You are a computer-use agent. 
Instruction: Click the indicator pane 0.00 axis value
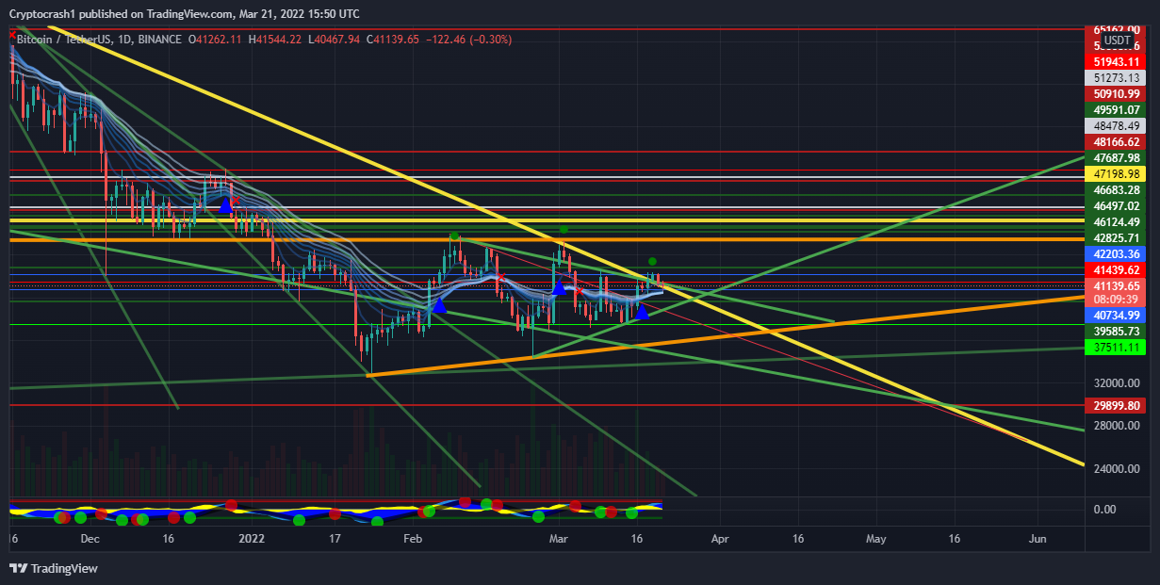(1103, 509)
